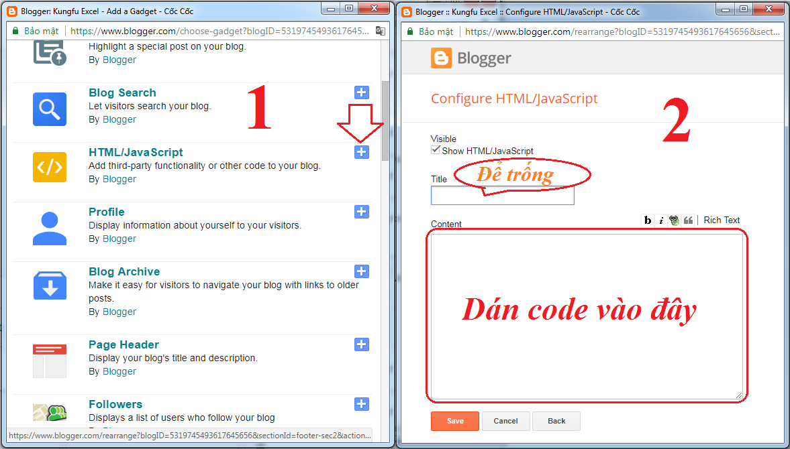Click Save button
Viewport: 790px width, 449px height.
(x=455, y=421)
